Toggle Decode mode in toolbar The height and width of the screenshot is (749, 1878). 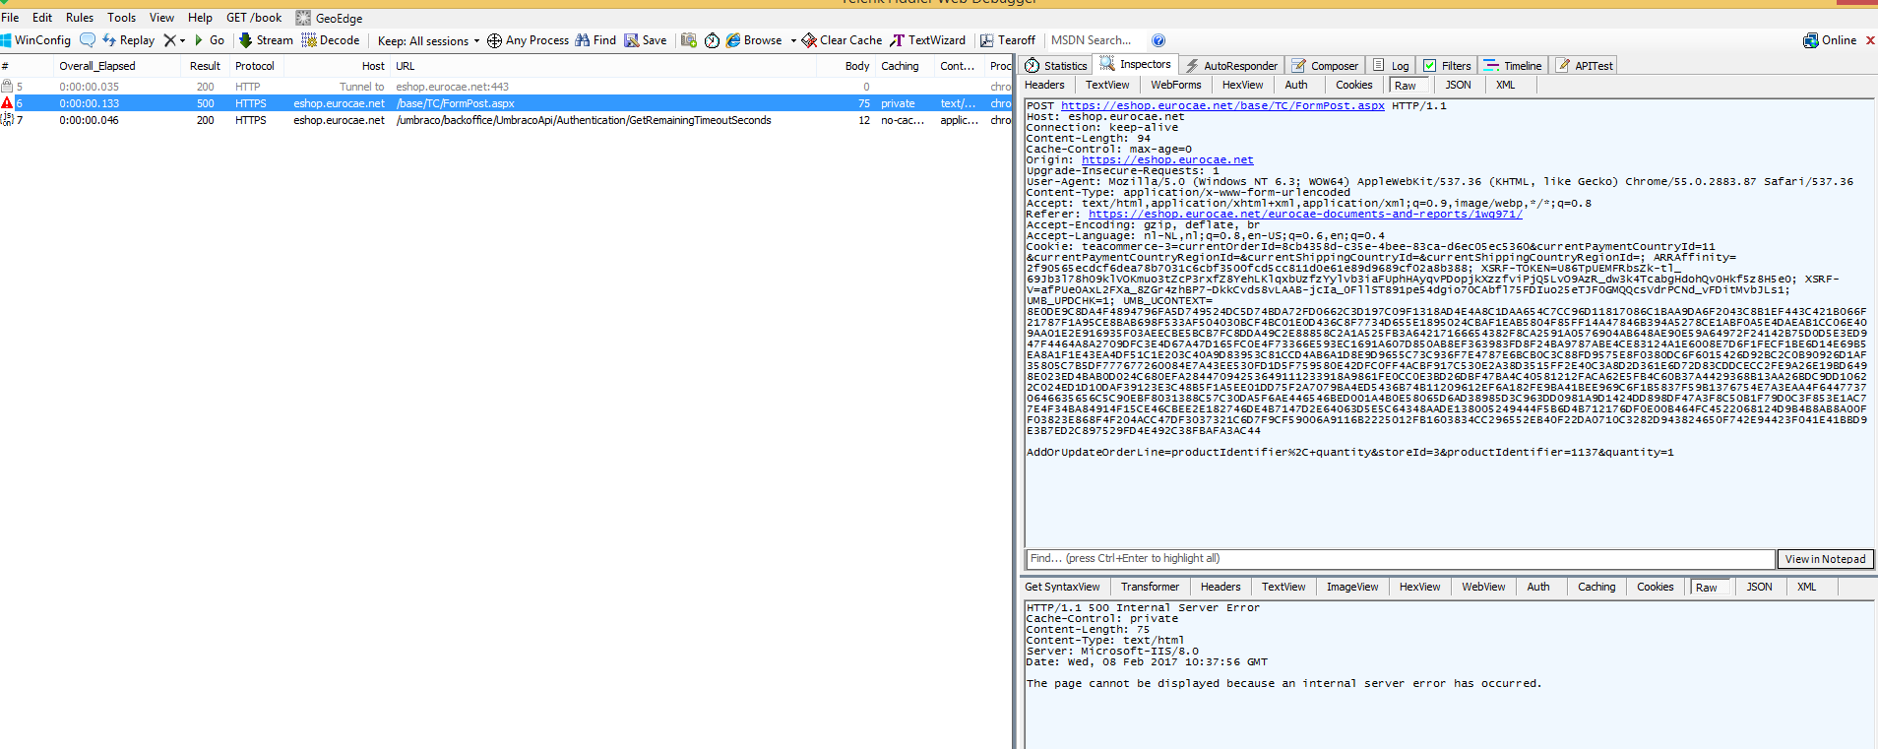331,40
